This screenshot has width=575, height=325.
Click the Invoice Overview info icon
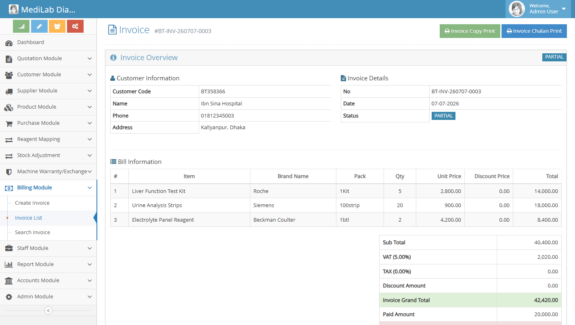click(x=113, y=58)
